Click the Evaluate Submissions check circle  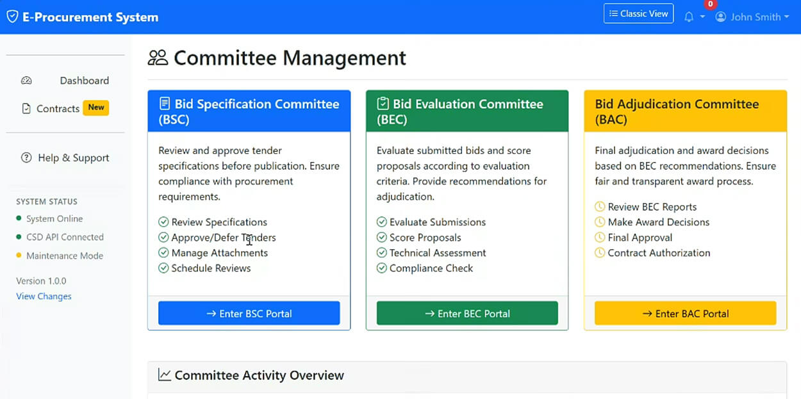[x=382, y=222]
